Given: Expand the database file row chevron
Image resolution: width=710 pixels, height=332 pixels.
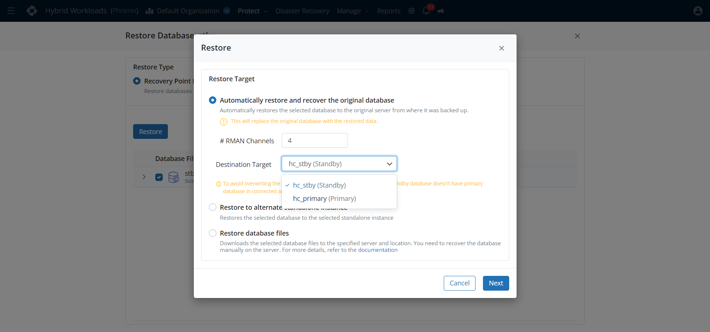Looking at the screenshot, I should [144, 177].
